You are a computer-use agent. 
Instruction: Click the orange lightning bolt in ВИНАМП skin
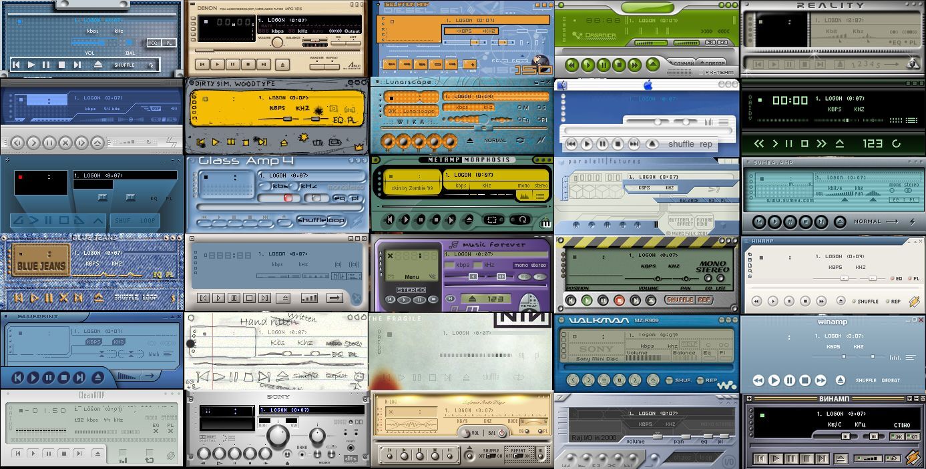click(x=913, y=458)
